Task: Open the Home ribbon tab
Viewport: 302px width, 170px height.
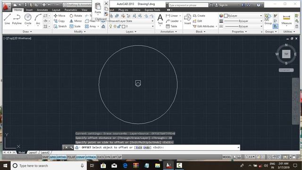Action: pos(18,10)
